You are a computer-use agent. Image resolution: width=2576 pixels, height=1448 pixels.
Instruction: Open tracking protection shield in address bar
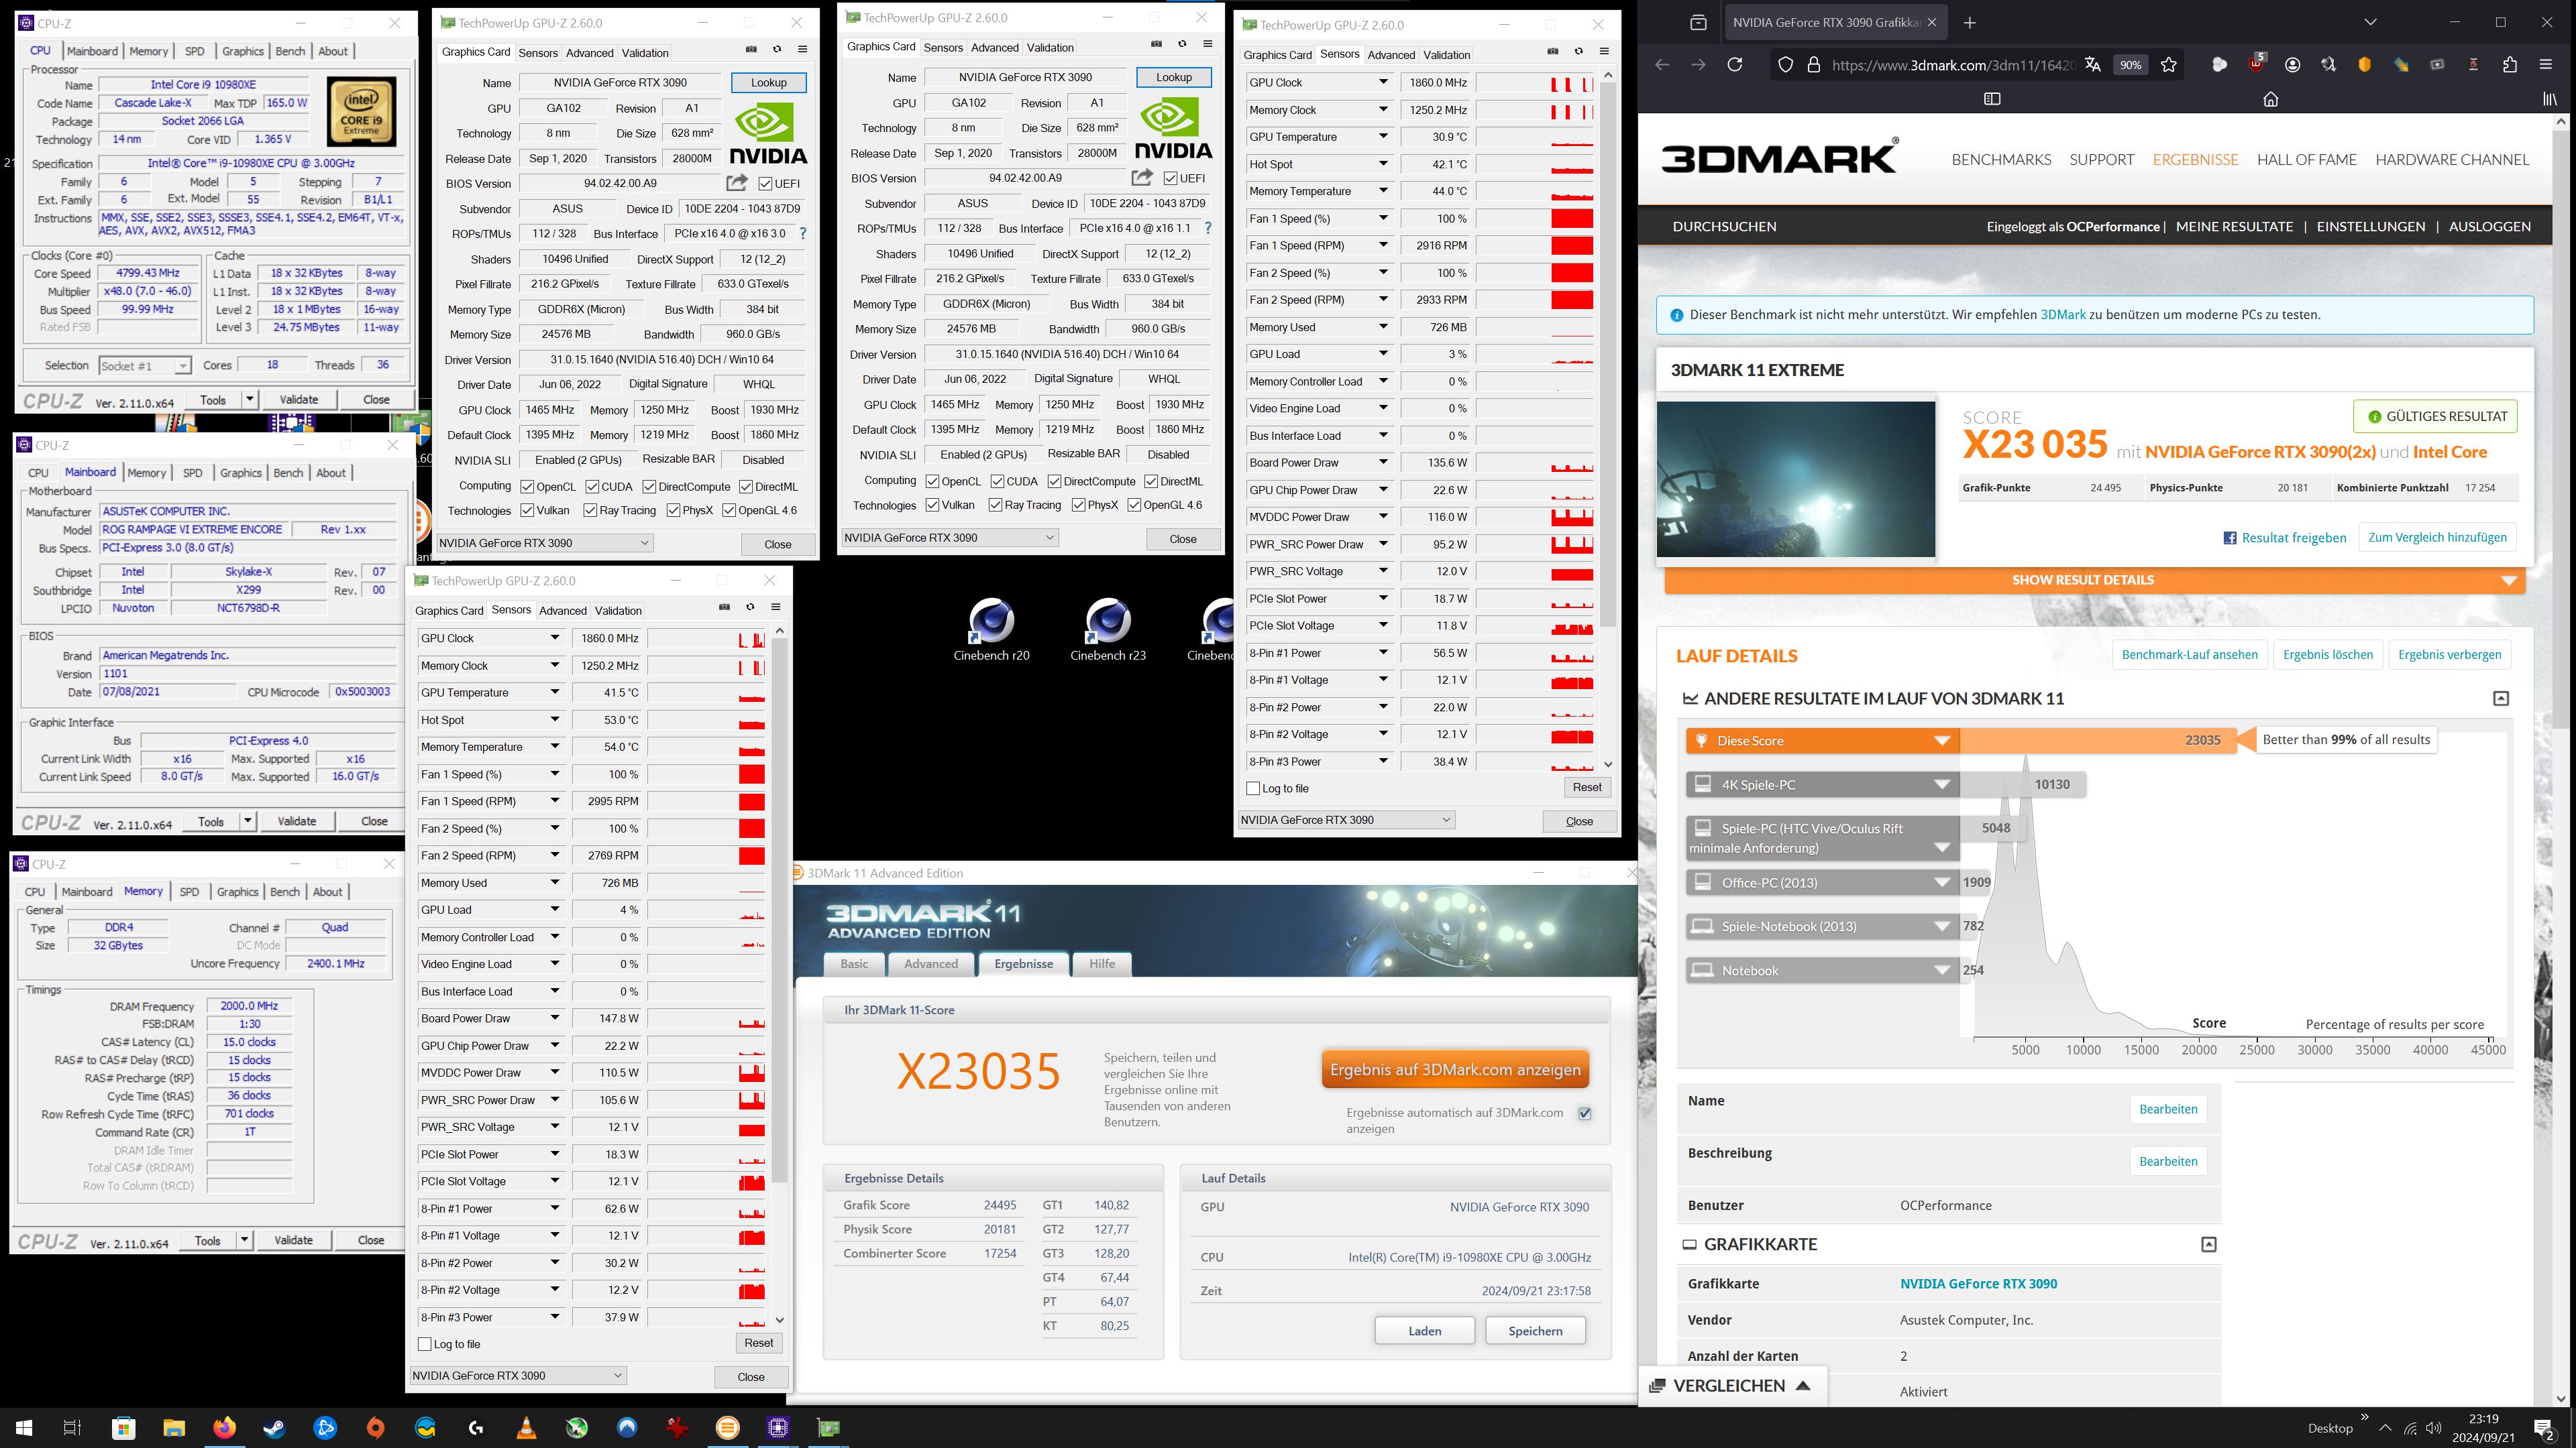pyautogui.click(x=1785, y=65)
